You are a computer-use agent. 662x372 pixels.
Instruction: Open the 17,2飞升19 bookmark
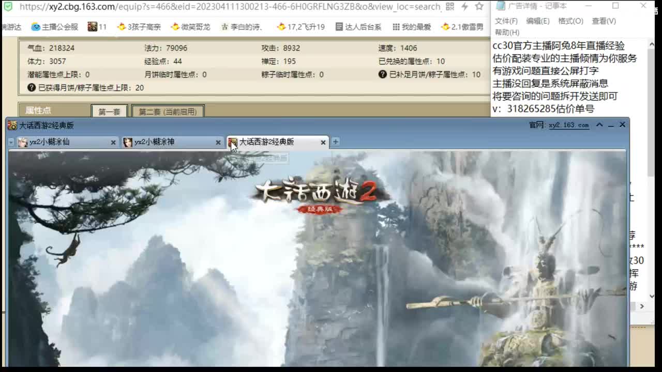point(301,26)
